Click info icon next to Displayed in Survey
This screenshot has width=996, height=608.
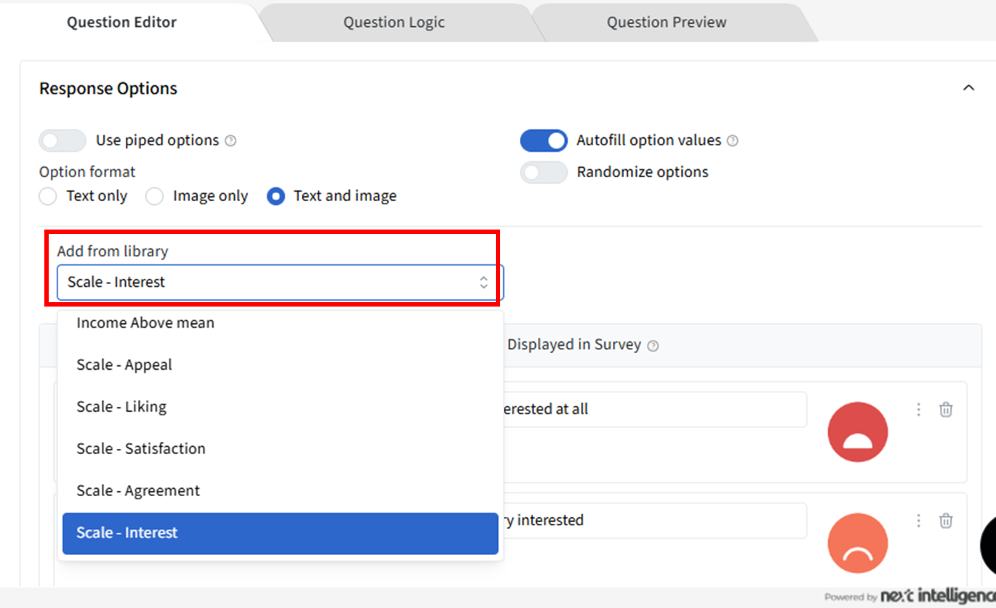coord(653,346)
